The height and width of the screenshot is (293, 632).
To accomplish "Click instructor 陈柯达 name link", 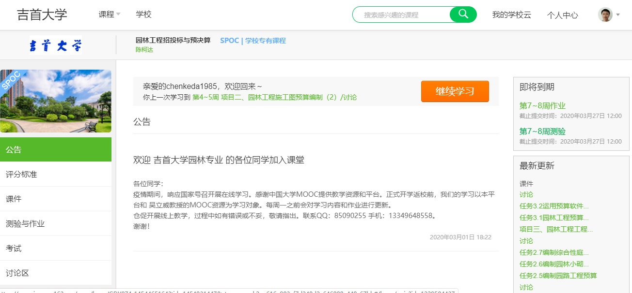I will (x=144, y=49).
